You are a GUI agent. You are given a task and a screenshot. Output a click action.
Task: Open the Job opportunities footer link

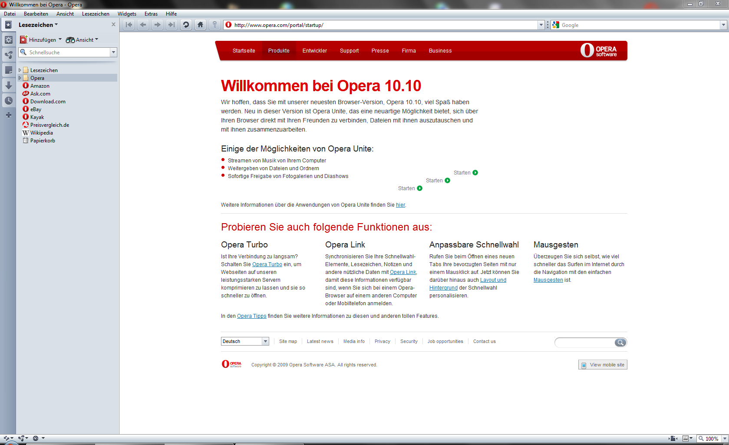pos(445,341)
